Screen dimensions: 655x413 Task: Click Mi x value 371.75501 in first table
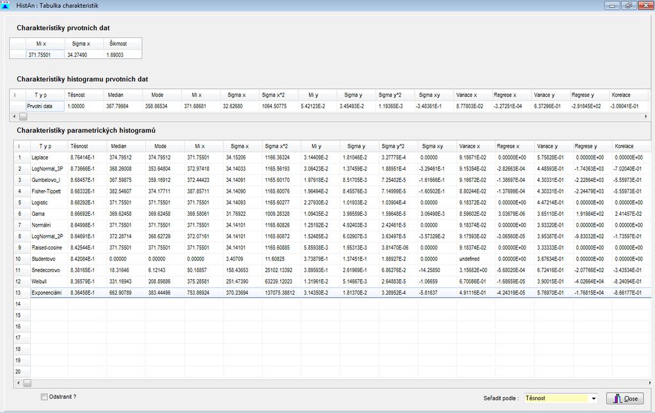click(x=45, y=55)
